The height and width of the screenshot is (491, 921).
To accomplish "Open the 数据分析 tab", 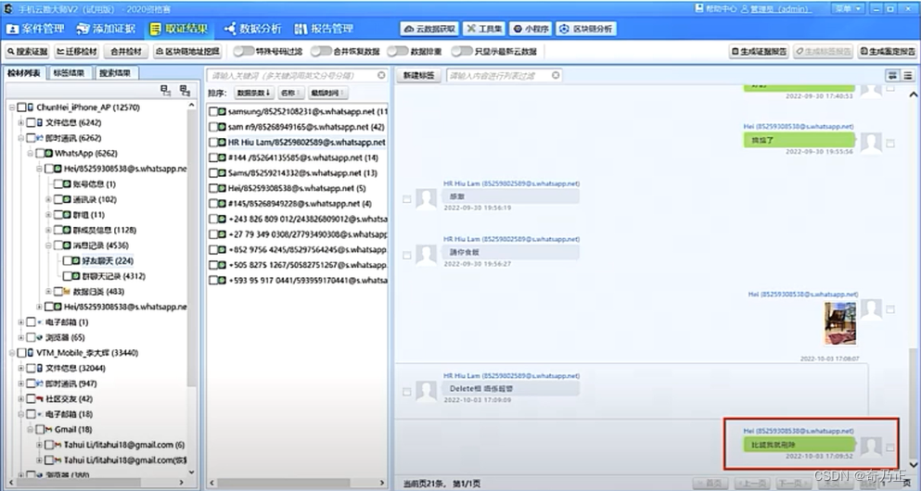I will pyautogui.click(x=252, y=29).
